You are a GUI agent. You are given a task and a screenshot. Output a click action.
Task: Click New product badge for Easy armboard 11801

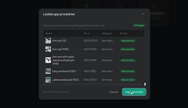point(128,71)
